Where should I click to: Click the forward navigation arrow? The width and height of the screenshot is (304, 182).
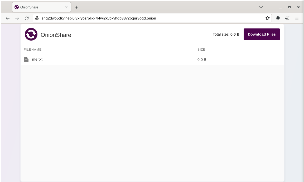(17, 18)
